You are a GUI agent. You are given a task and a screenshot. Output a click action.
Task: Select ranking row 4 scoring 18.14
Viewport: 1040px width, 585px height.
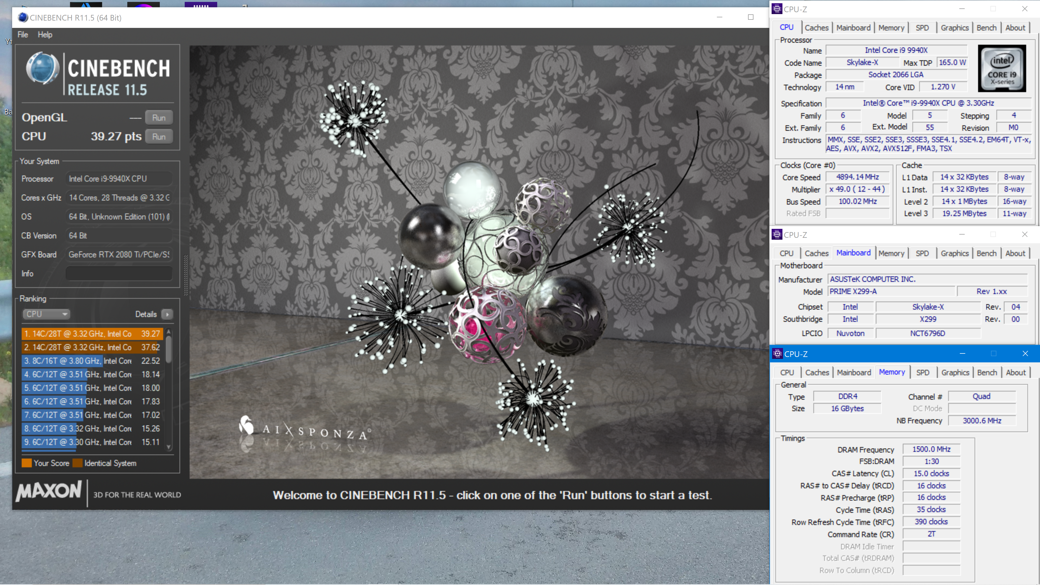[92, 374]
